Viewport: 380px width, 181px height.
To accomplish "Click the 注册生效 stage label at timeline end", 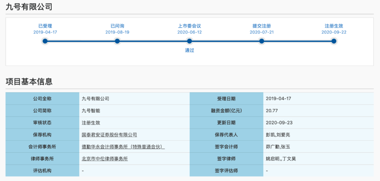I will 334,26.
